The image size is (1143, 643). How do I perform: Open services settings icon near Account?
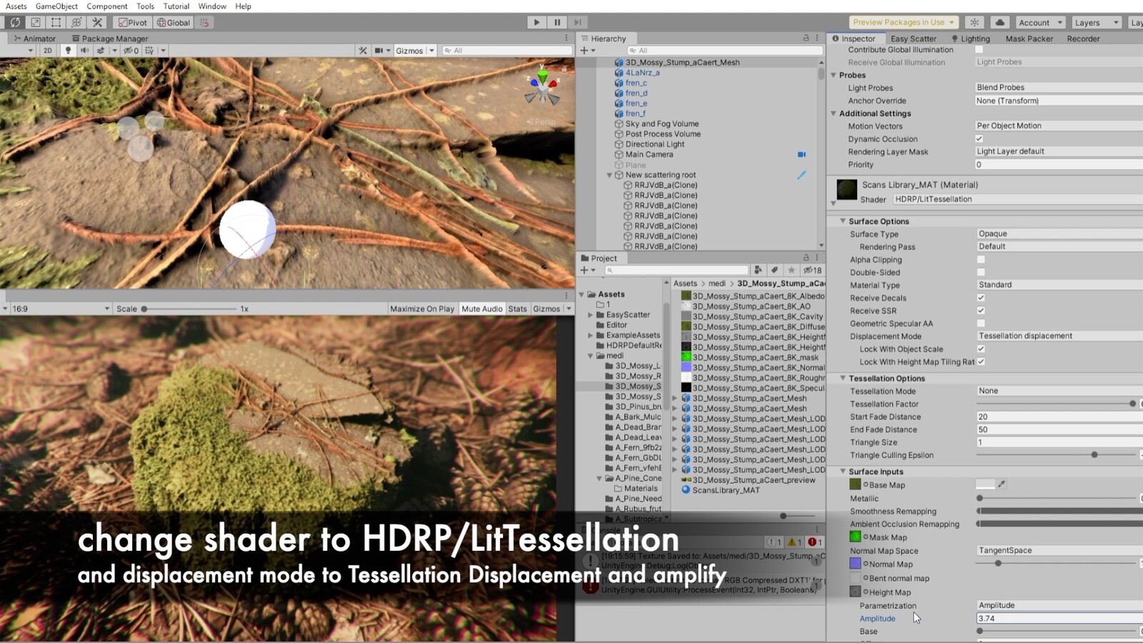[x=974, y=22]
